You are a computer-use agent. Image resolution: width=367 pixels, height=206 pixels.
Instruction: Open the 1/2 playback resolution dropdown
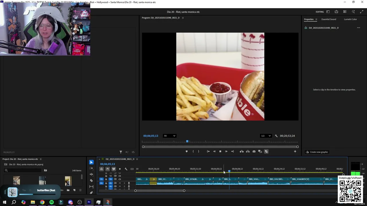pos(266,136)
